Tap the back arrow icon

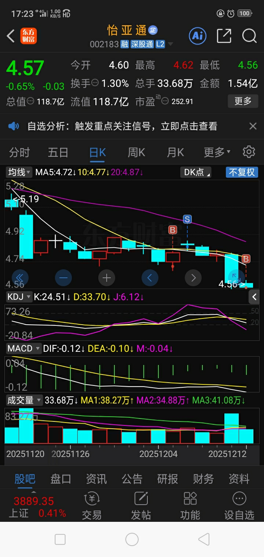(x=11, y=36)
